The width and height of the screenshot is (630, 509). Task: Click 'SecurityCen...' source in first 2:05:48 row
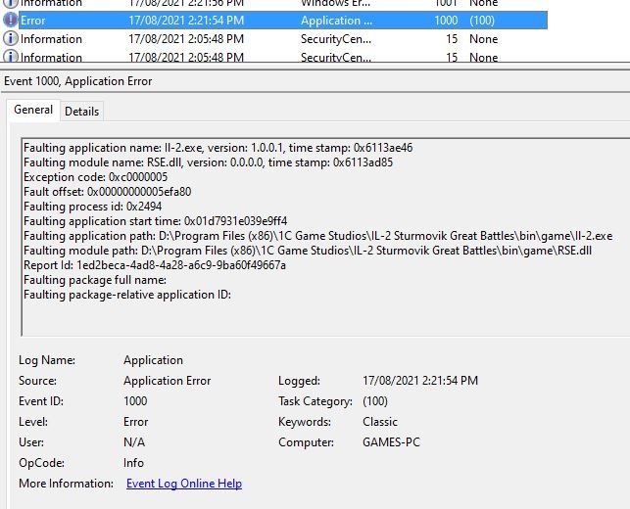click(336, 39)
